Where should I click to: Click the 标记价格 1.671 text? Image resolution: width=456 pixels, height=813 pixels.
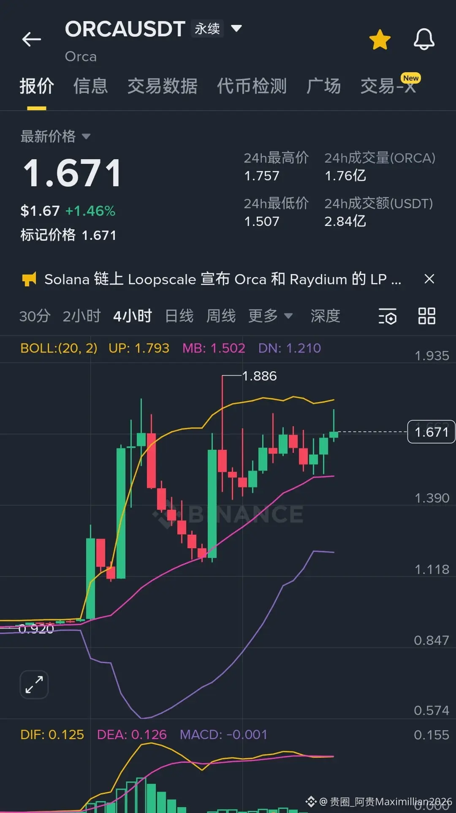[x=68, y=235]
